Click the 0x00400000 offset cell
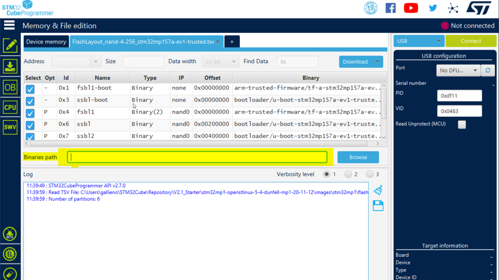This screenshot has width=499, height=280. click(x=212, y=136)
